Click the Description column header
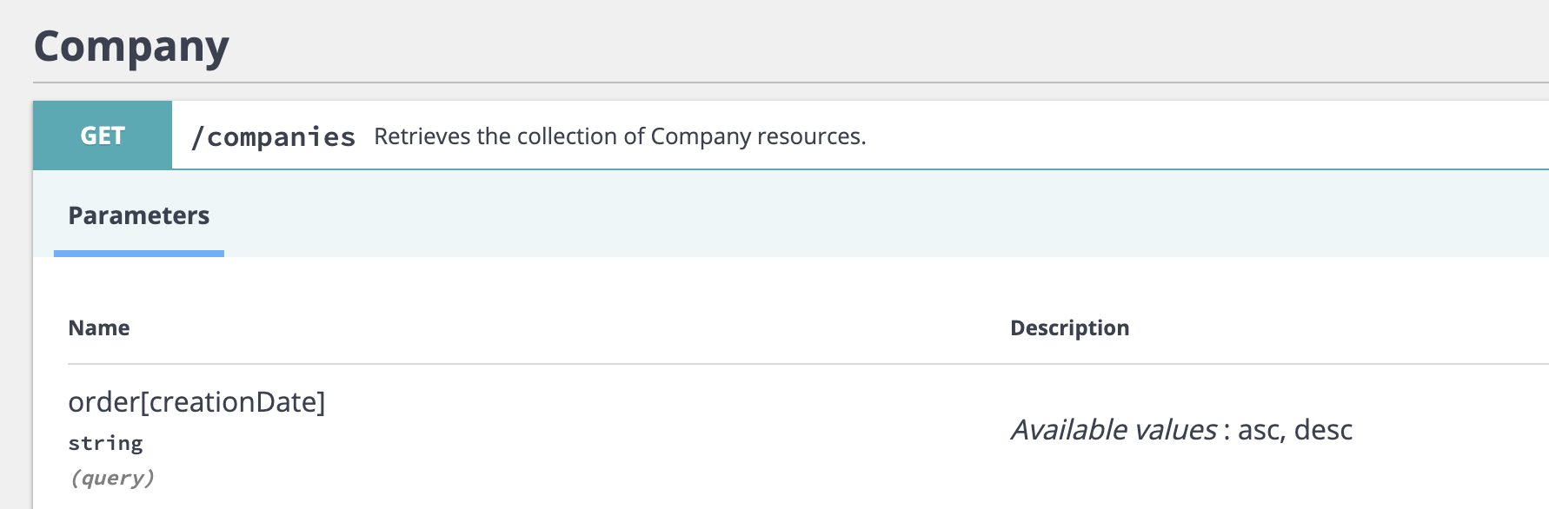Image resolution: width=1549 pixels, height=509 pixels. (x=1069, y=327)
